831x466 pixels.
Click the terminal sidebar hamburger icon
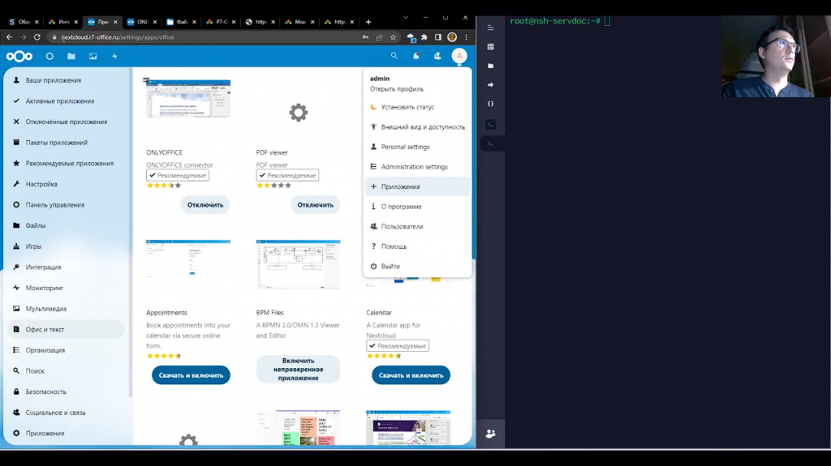(490, 28)
